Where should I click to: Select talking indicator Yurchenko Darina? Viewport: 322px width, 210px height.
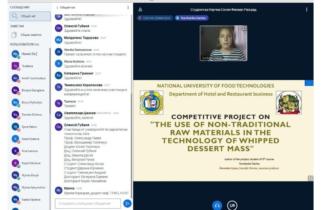point(192,18)
